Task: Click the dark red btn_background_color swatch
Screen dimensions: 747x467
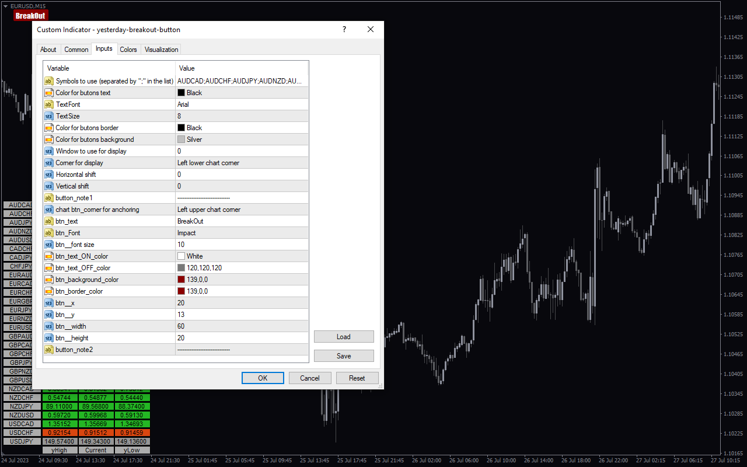Action: click(181, 280)
